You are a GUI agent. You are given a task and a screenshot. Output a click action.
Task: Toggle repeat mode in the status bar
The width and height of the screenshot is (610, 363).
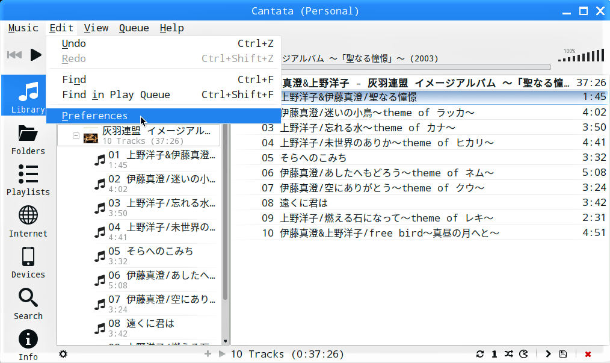(x=480, y=354)
